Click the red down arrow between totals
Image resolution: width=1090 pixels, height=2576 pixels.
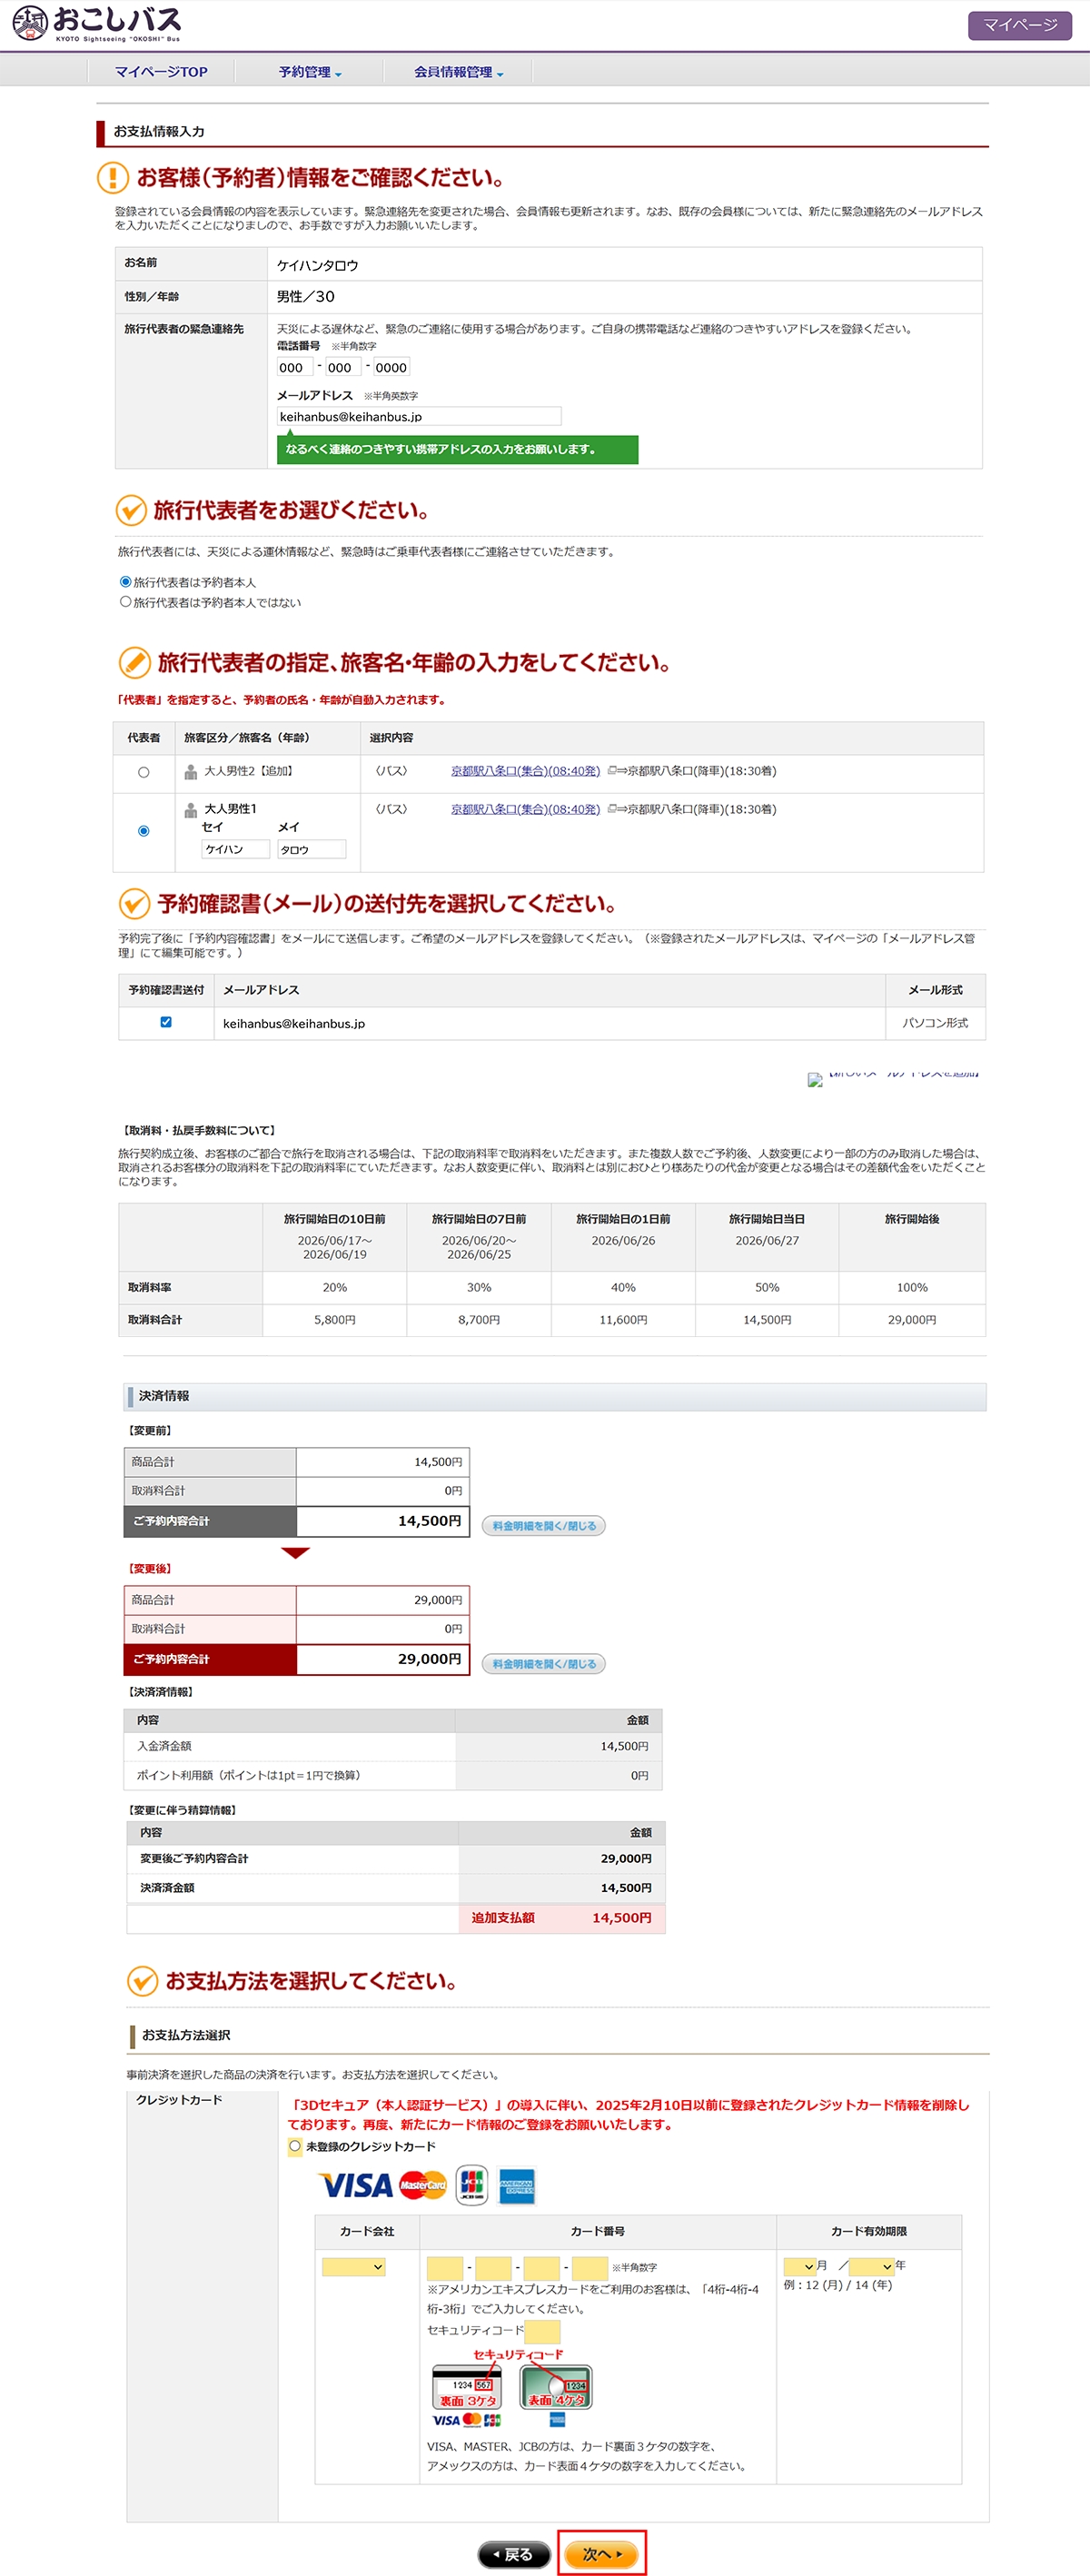(x=296, y=1553)
